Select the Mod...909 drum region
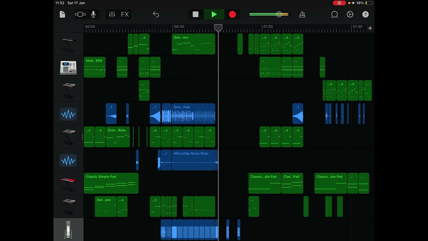This screenshot has height=241, width=428. tap(95, 67)
